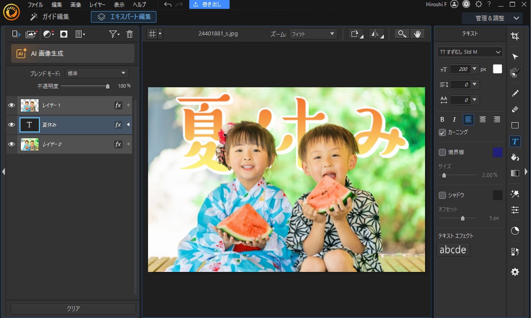Image resolution: width=531 pixels, height=318 pixels.
Task: Open the font family dropdown
Action: point(470,52)
